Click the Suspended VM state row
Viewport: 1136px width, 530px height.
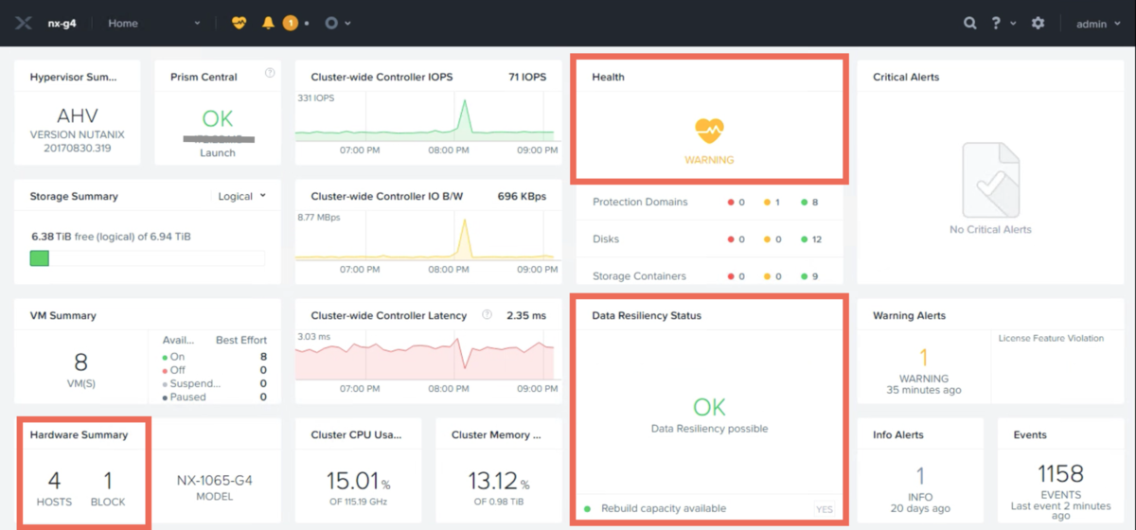coord(214,383)
